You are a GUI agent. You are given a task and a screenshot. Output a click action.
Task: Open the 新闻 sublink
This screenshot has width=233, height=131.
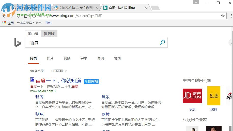[x=39, y=97]
